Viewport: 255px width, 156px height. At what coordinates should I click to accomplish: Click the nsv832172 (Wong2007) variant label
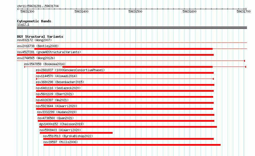tap(34, 40)
